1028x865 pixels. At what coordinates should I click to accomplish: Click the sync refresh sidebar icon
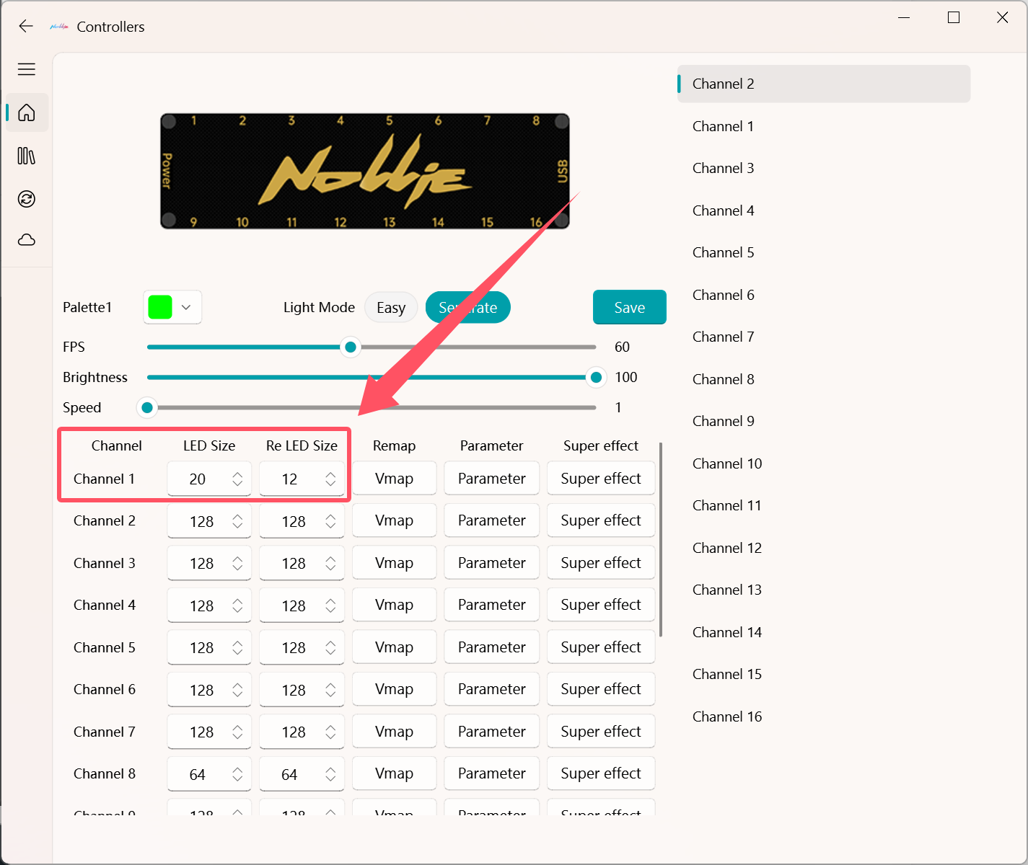tap(27, 199)
